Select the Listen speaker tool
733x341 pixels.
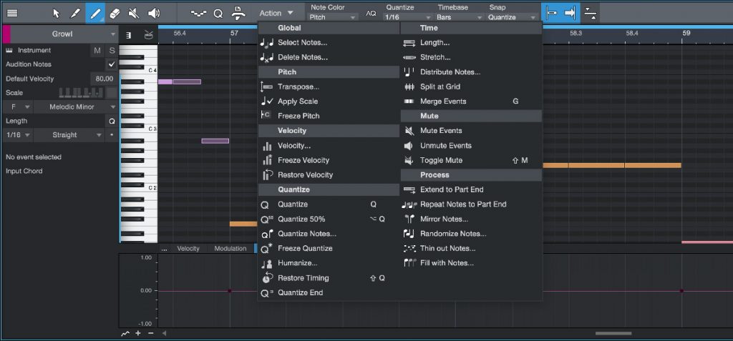(x=153, y=13)
